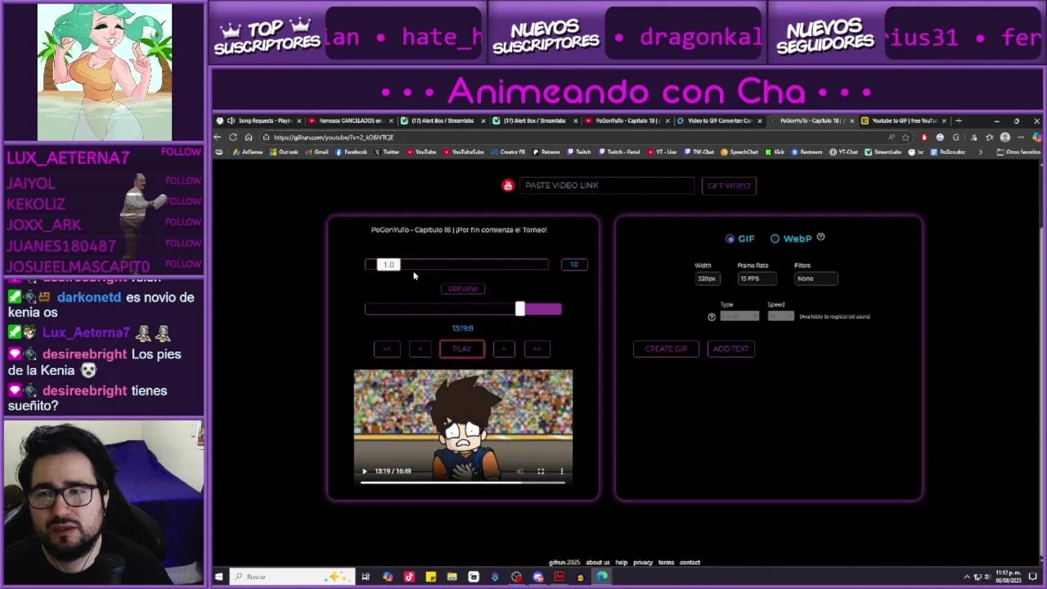1047x589 pixels.
Task: Click the browser reload icon
Action: click(x=233, y=137)
